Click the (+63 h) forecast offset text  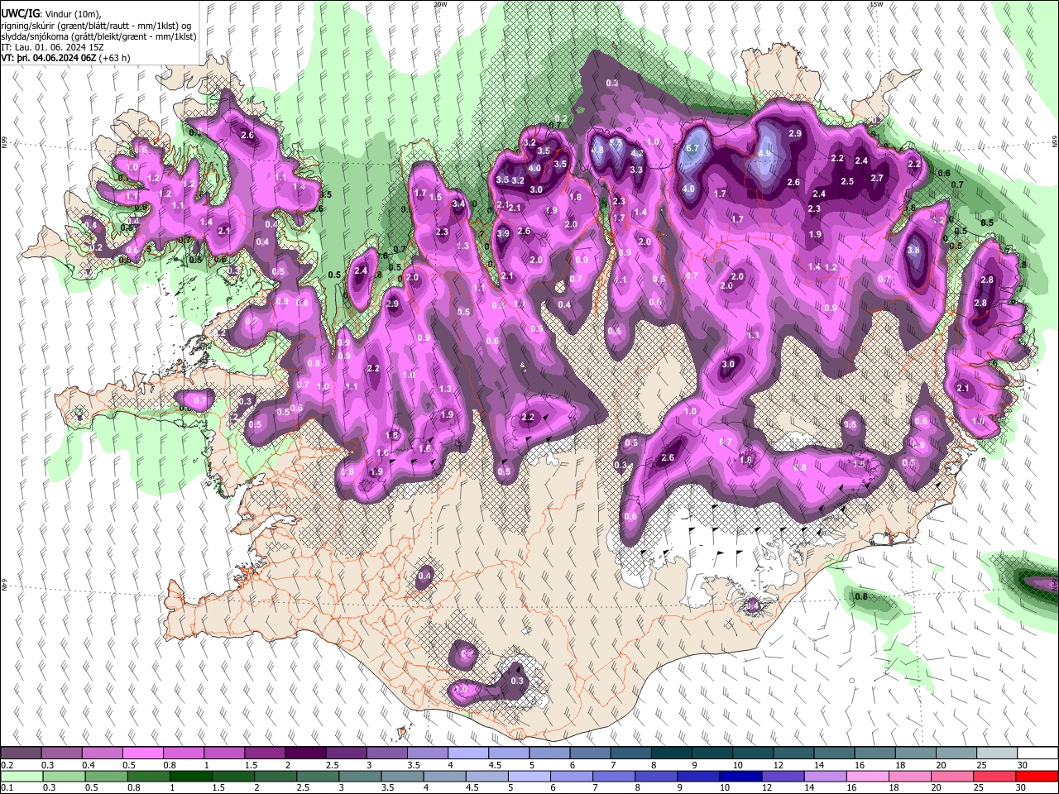coord(114,58)
